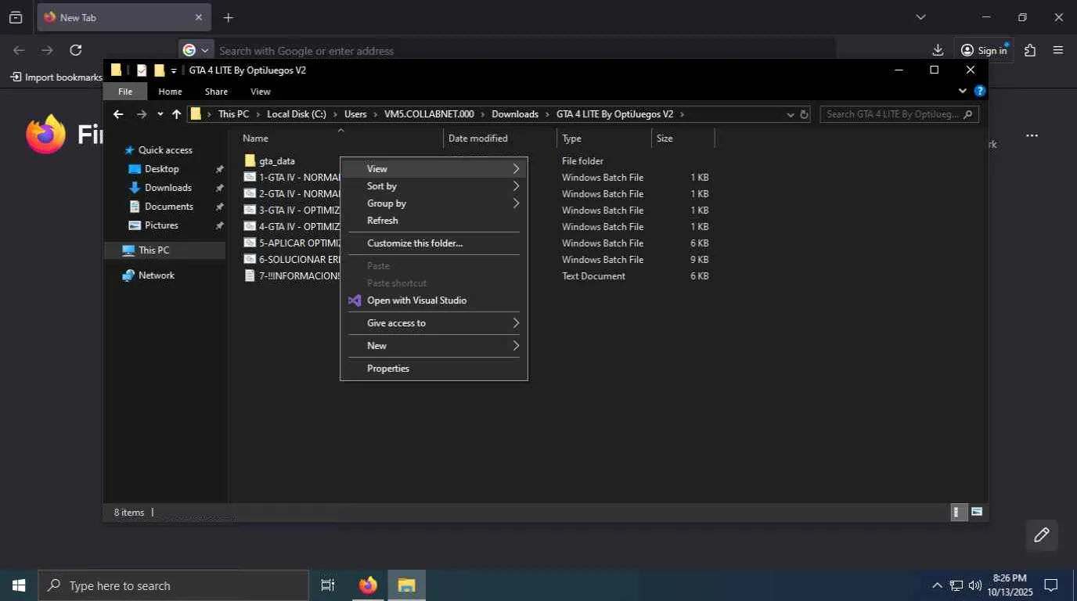Open the Sort by submenu in context menu

(434, 186)
